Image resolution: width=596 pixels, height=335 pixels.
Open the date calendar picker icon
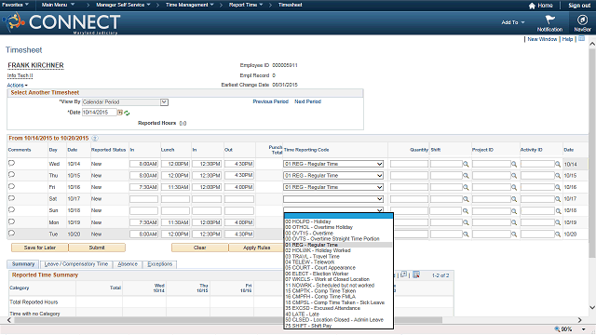[x=120, y=113]
